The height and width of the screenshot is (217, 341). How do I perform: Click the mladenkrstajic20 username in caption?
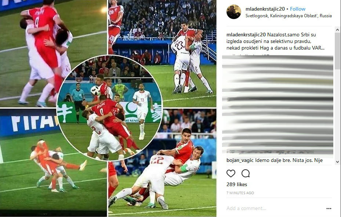246,35
